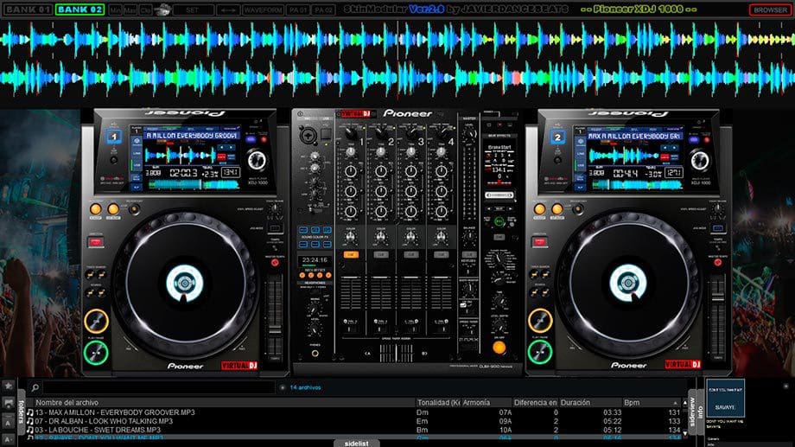Toggle the red Direction reverse button on left deck
This screenshot has width=795, height=447.
coord(96,242)
